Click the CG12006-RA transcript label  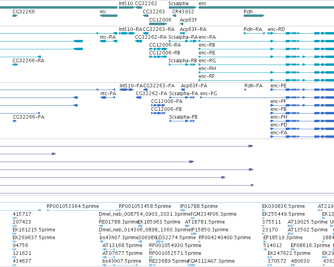[165, 45]
